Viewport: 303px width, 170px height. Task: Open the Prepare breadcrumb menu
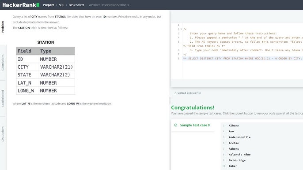pyautogui.click(x=49, y=5)
